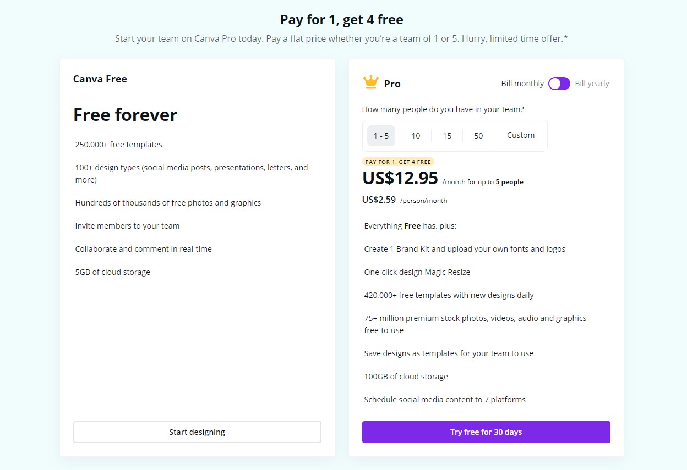Choose team size of 10 people

tap(416, 136)
